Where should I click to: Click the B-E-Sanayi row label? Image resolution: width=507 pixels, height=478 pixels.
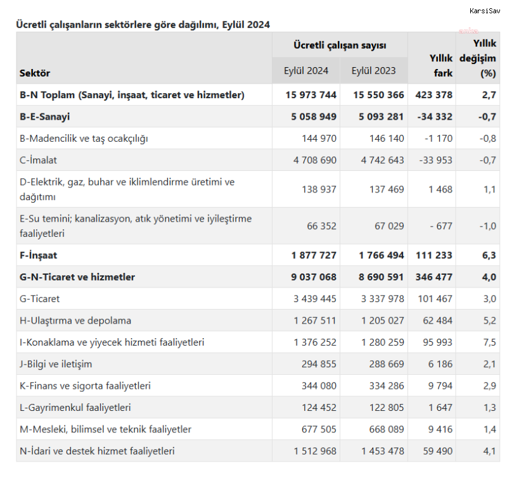click(x=45, y=116)
